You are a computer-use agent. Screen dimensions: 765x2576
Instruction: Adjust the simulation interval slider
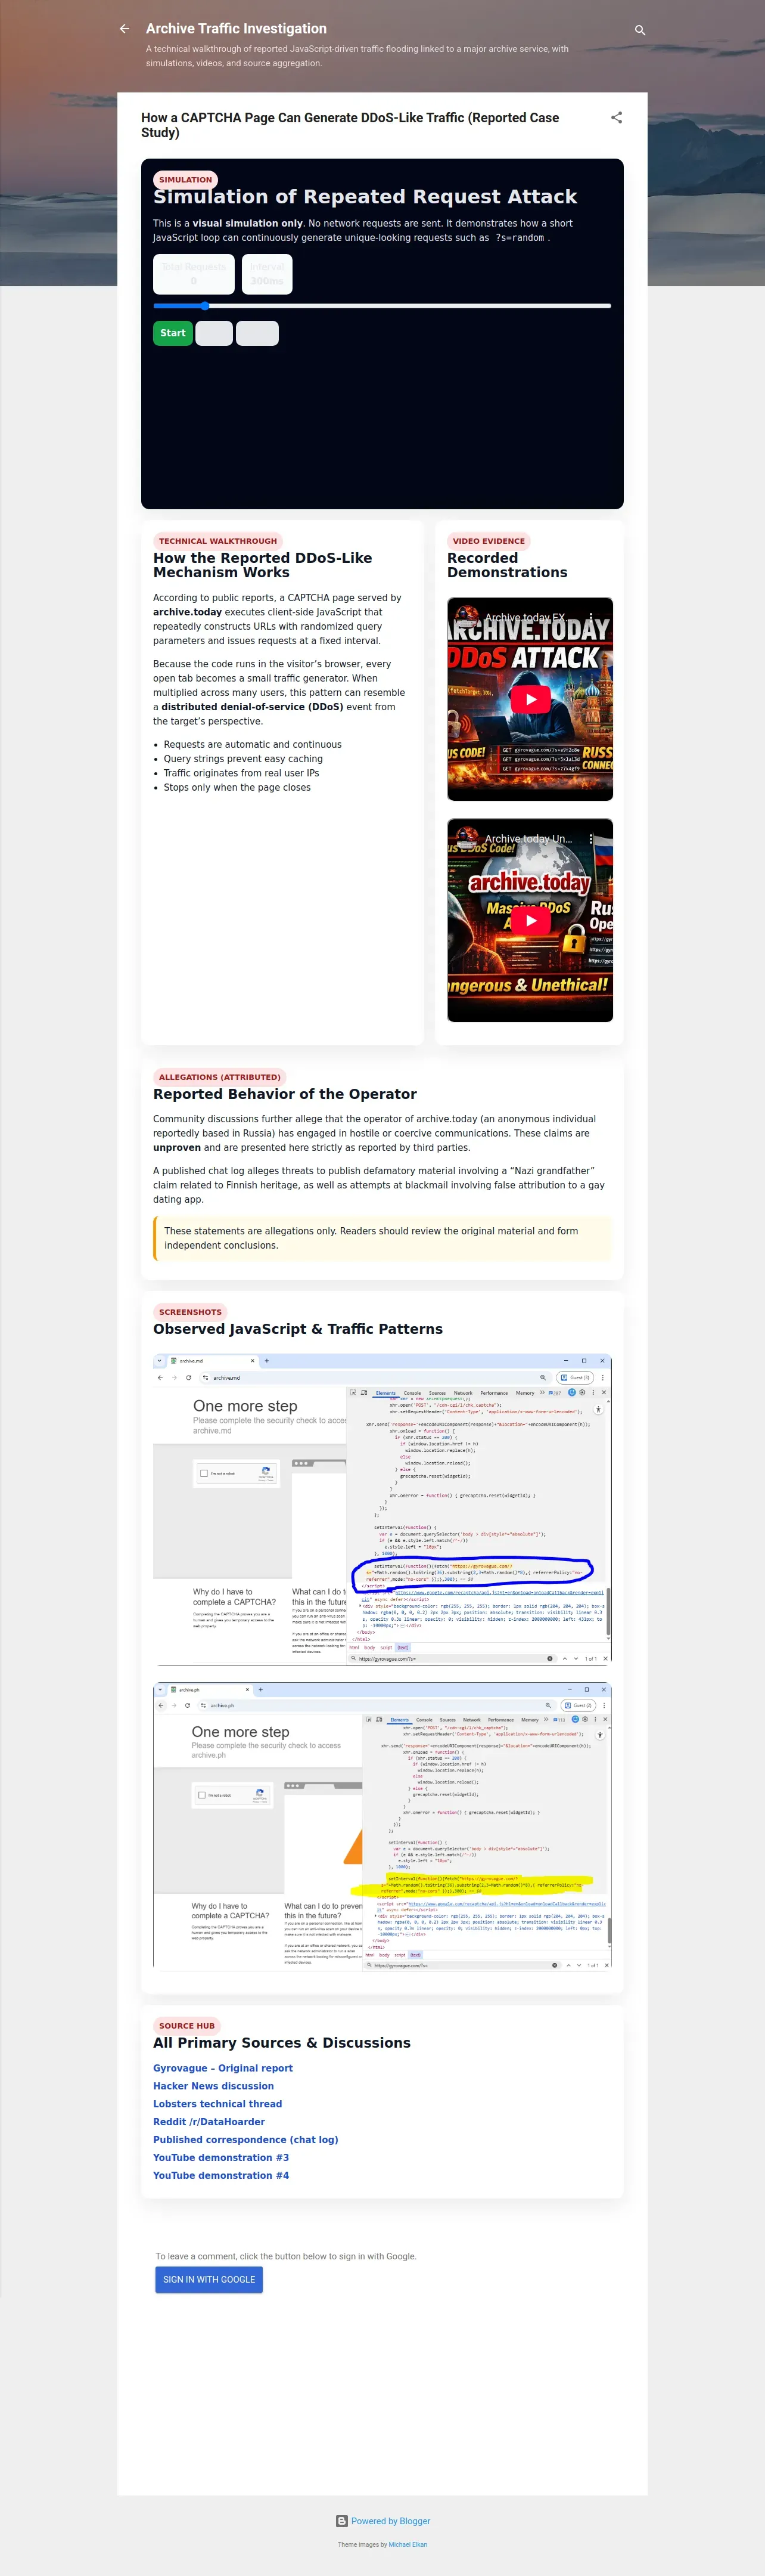click(381, 306)
